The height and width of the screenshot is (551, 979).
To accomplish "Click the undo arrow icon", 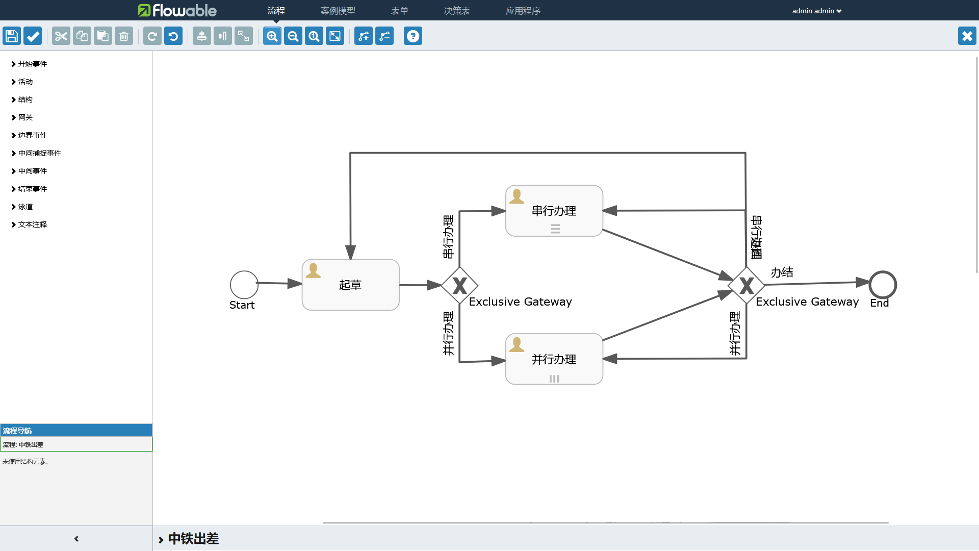I will [173, 36].
